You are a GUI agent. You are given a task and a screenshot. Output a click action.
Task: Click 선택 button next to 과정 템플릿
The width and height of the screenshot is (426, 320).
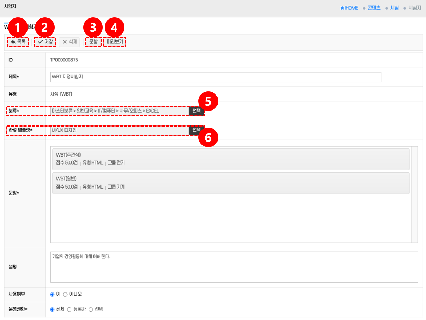point(196,130)
